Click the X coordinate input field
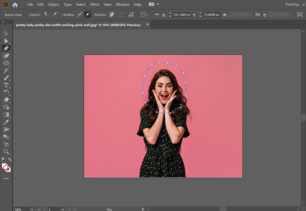 [182, 15]
